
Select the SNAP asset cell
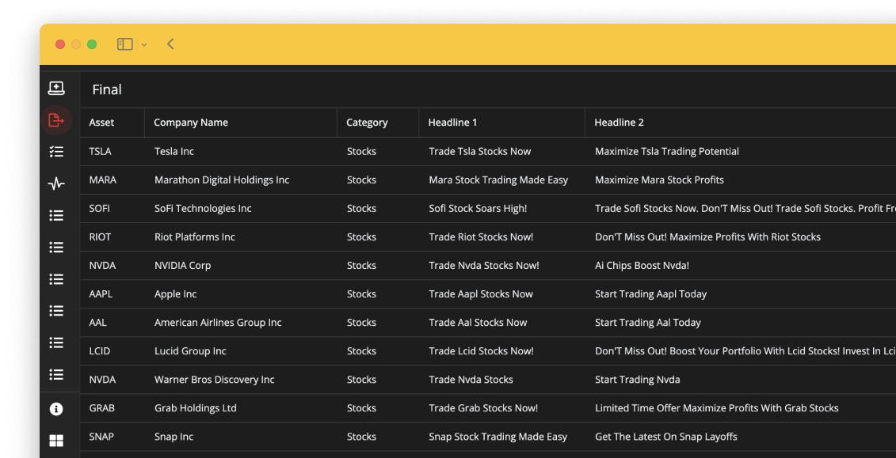point(101,437)
